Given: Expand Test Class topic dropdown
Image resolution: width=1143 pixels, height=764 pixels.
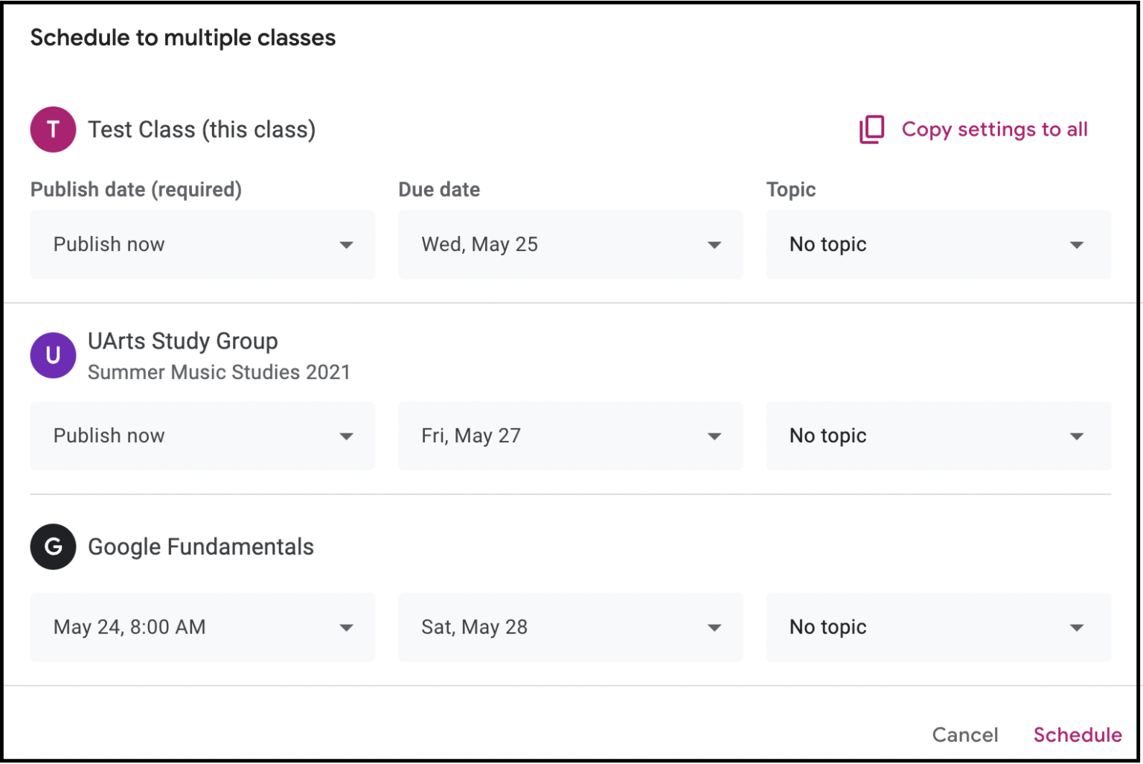Looking at the screenshot, I should coord(938,245).
